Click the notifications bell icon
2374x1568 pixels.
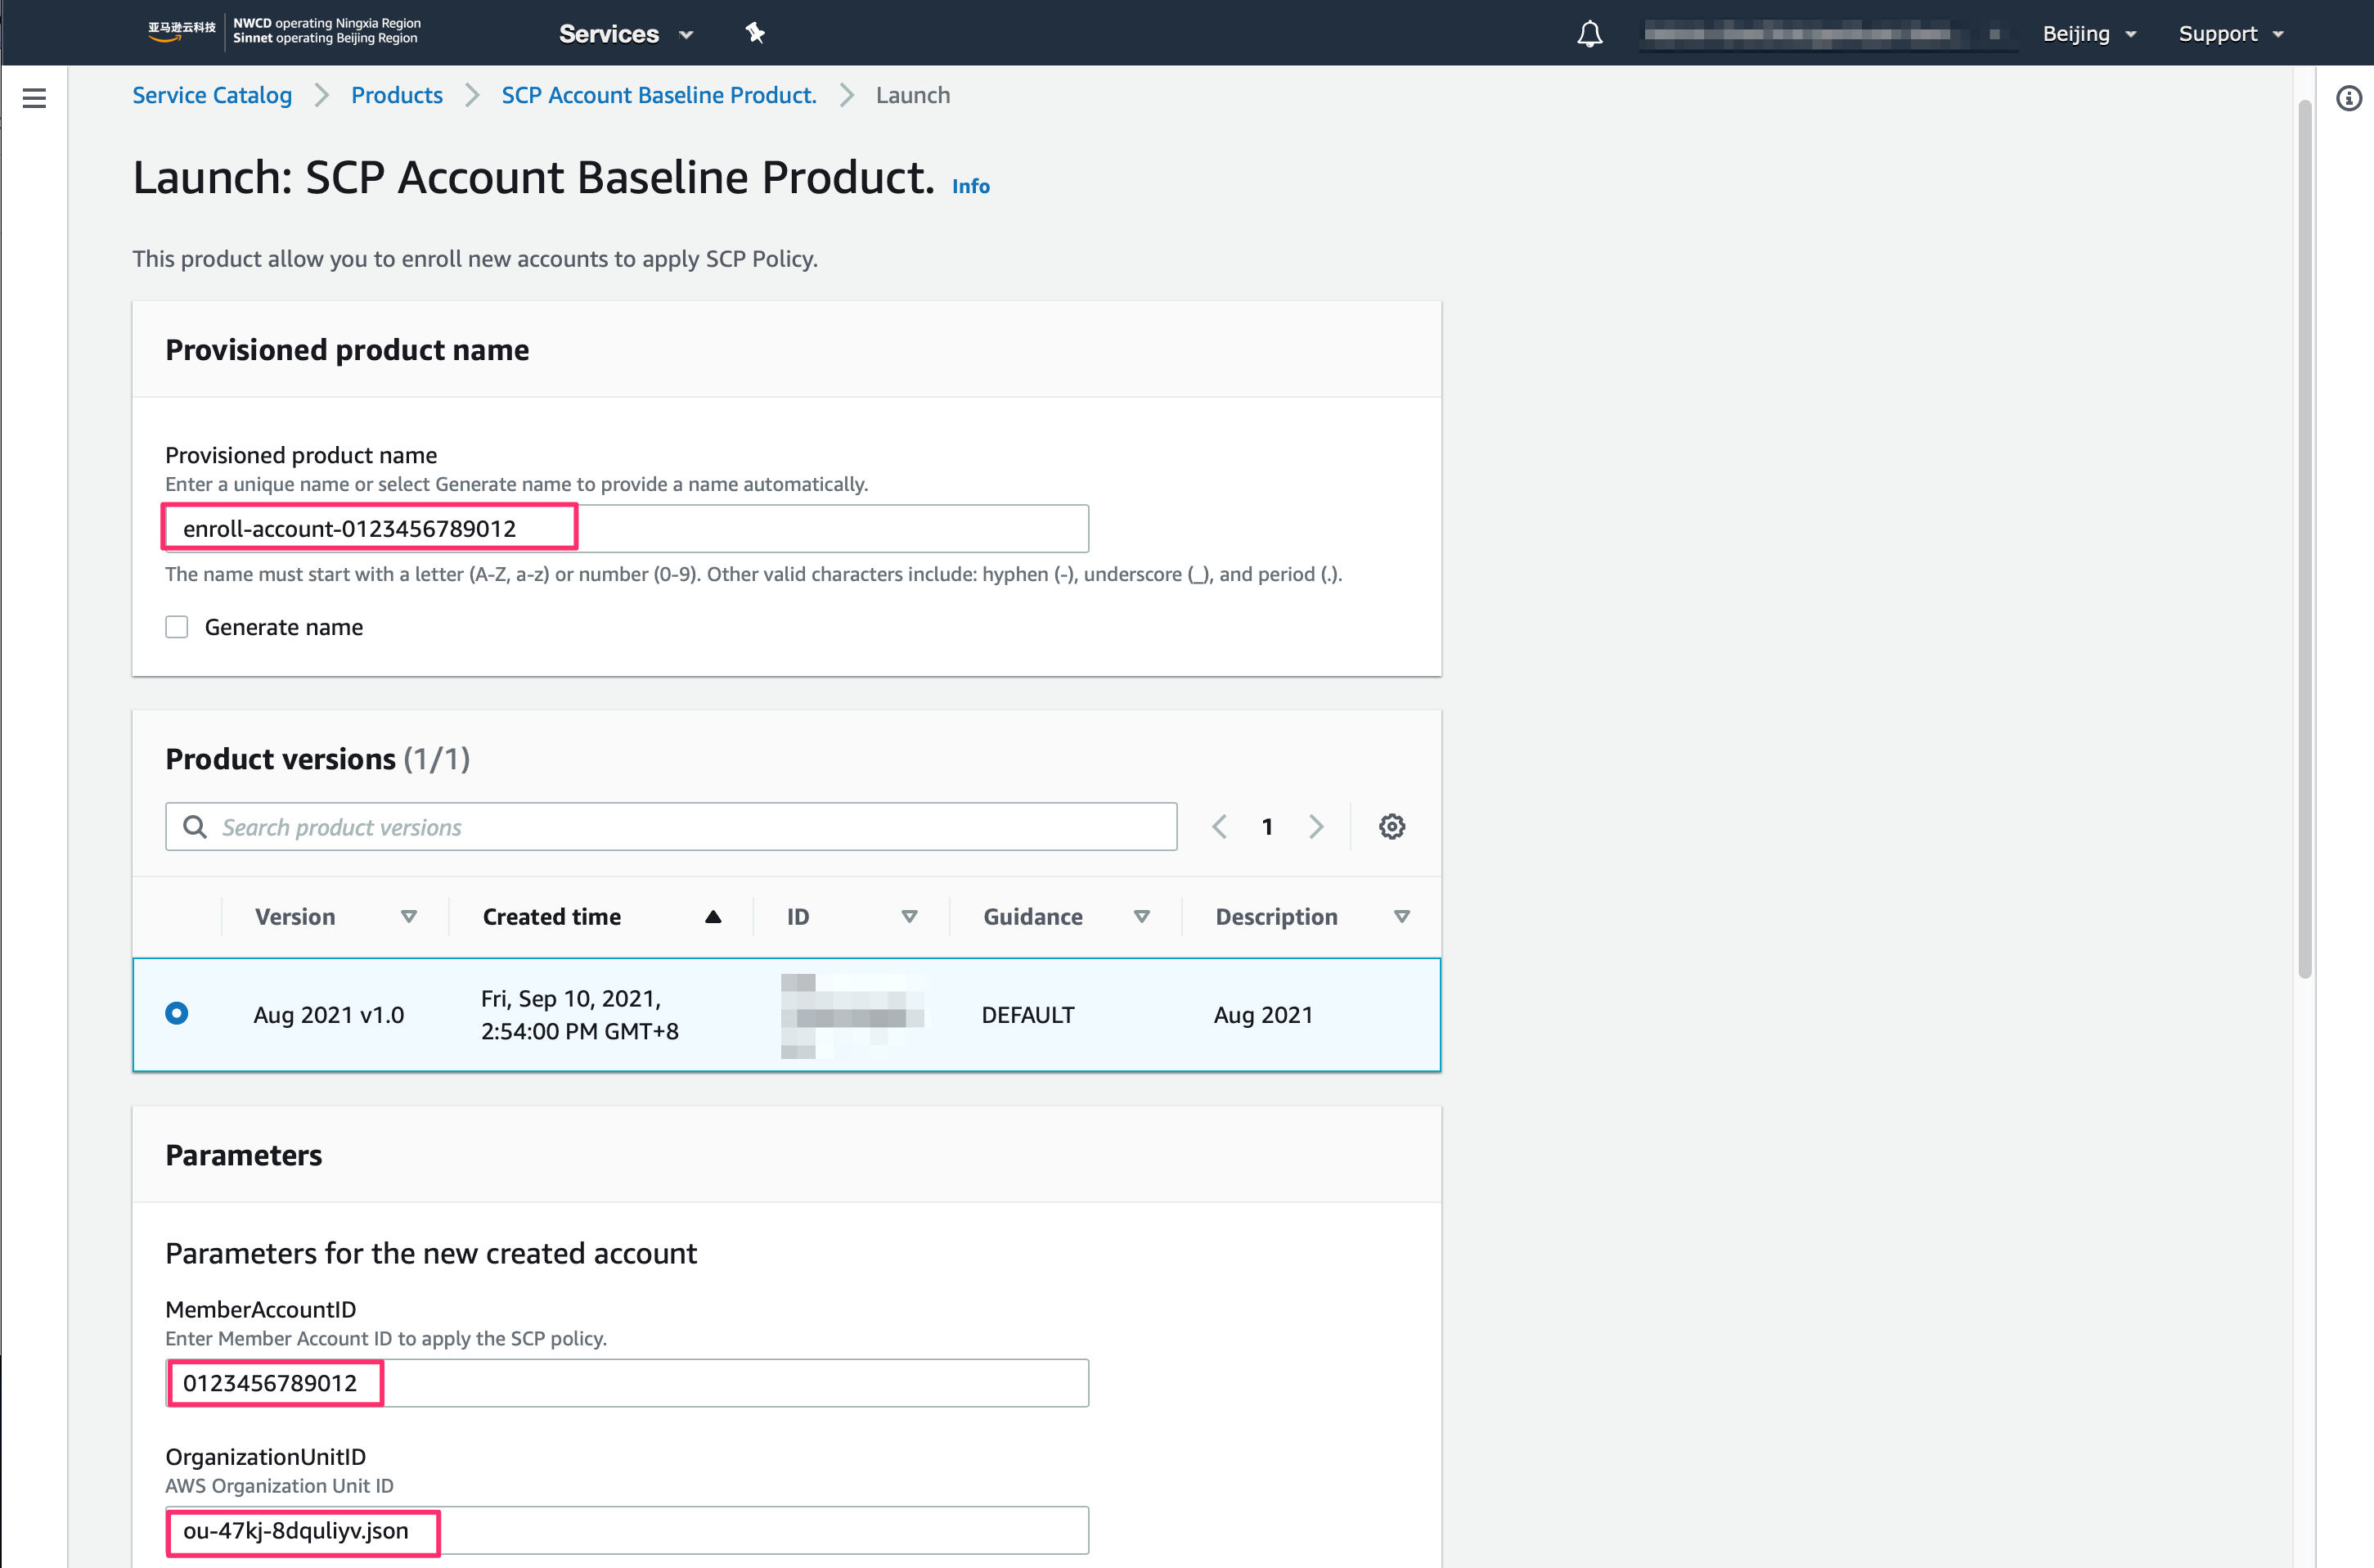tap(1589, 34)
